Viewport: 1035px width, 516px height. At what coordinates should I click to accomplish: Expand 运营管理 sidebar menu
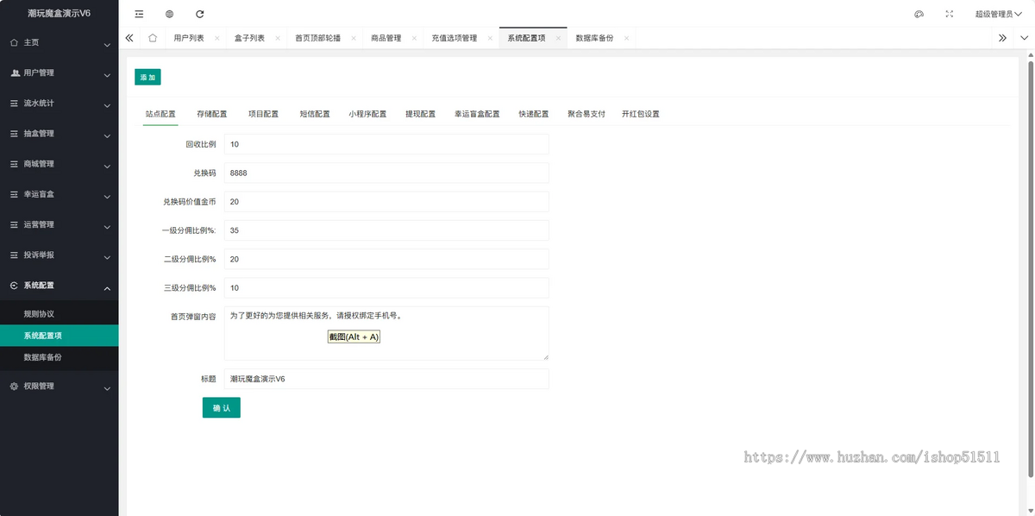click(x=59, y=224)
